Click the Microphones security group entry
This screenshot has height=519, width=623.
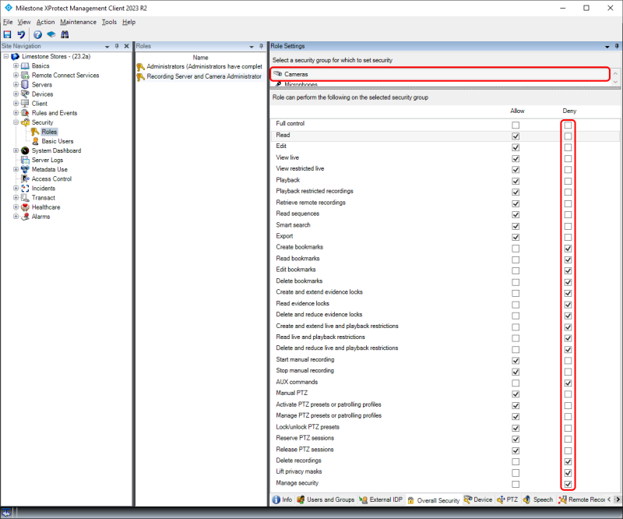(x=301, y=84)
